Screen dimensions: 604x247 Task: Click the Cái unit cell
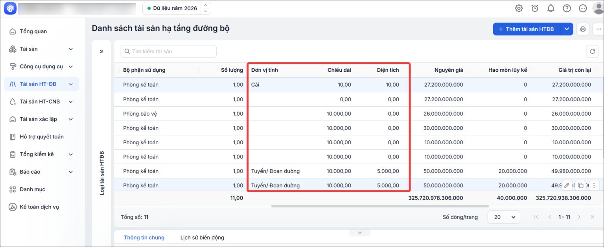255,85
